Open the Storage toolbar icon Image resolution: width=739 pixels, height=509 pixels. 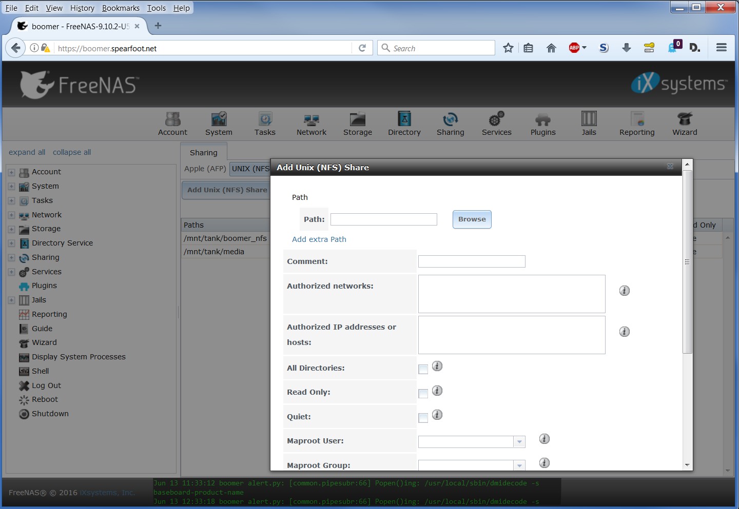click(358, 124)
